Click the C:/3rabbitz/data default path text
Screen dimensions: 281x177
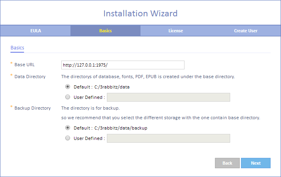(x=112, y=87)
